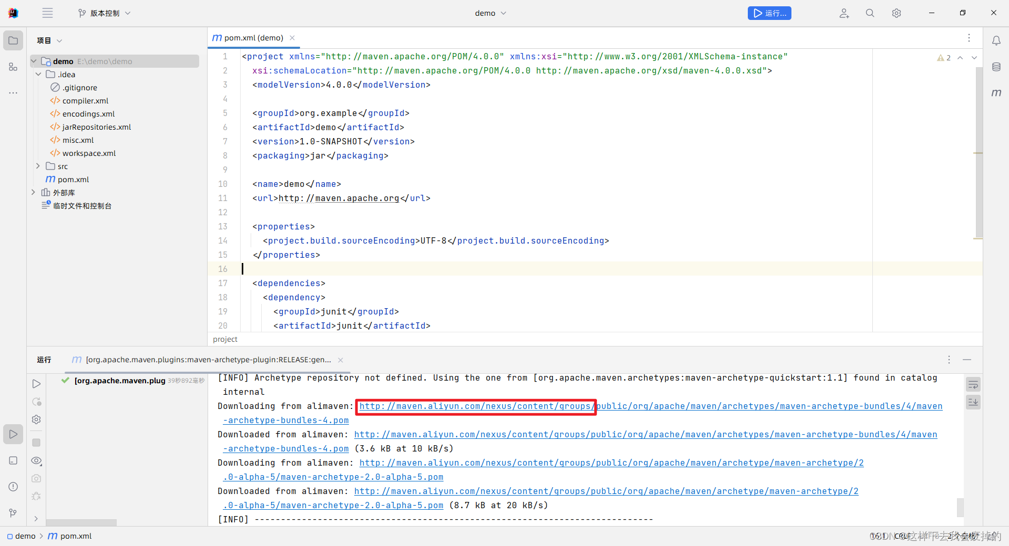Open the Terminal tool window icon
This screenshot has height=546, width=1009.
pyautogui.click(x=13, y=460)
